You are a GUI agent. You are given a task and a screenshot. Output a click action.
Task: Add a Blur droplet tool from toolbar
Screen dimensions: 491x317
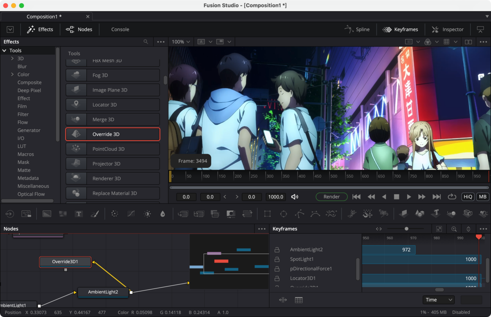(162, 214)
